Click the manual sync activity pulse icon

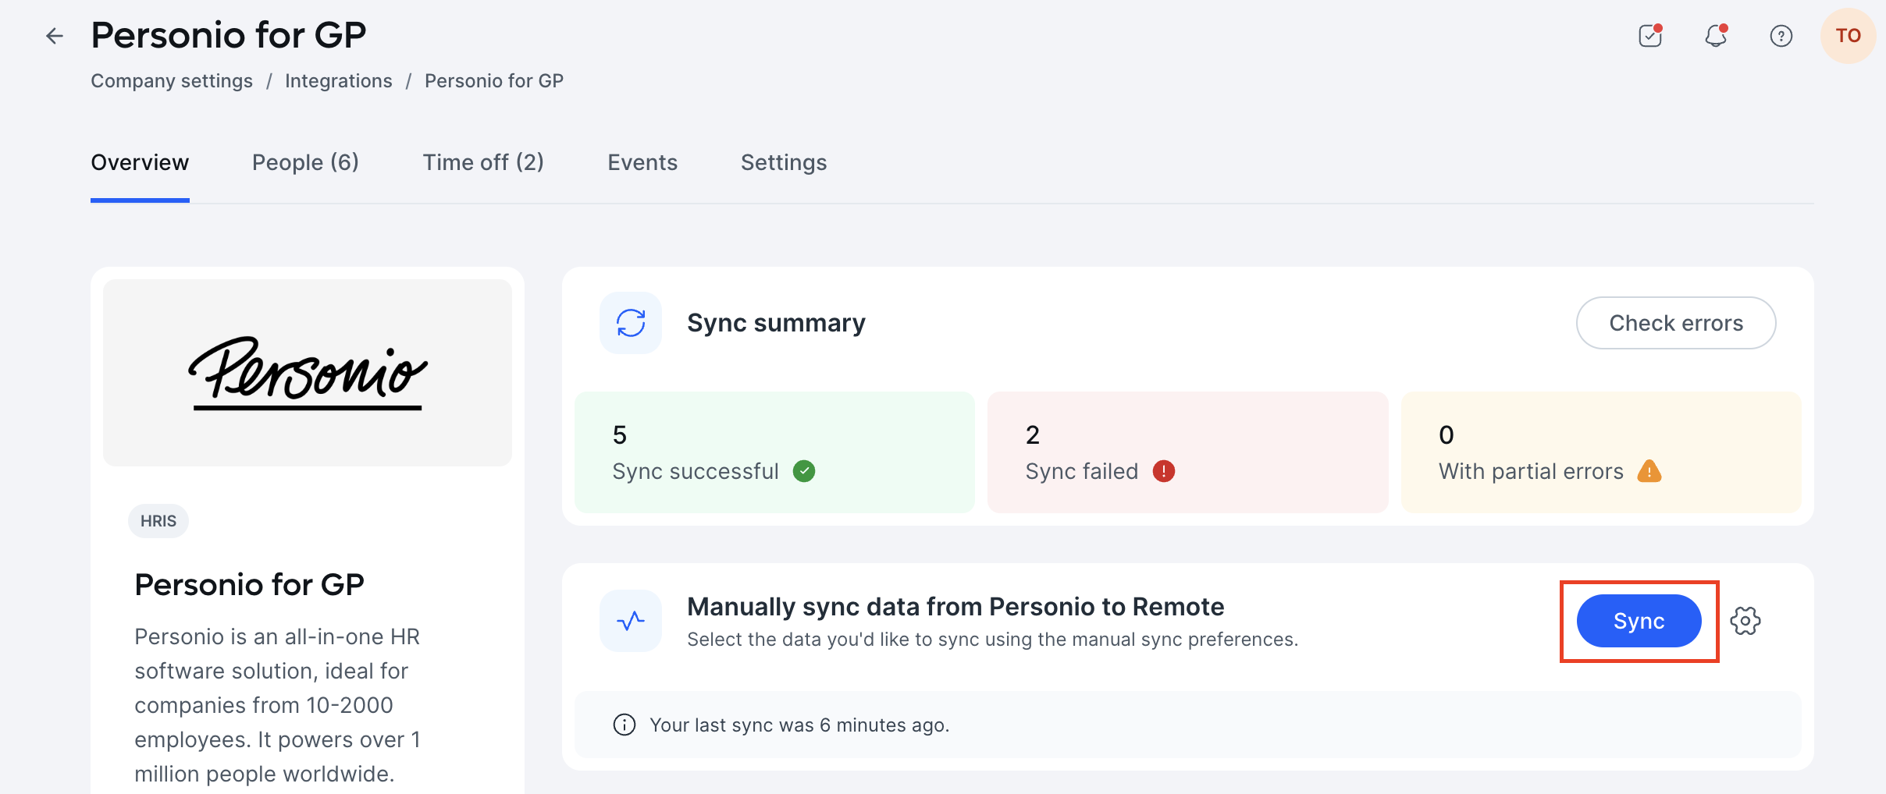(631, 621)
